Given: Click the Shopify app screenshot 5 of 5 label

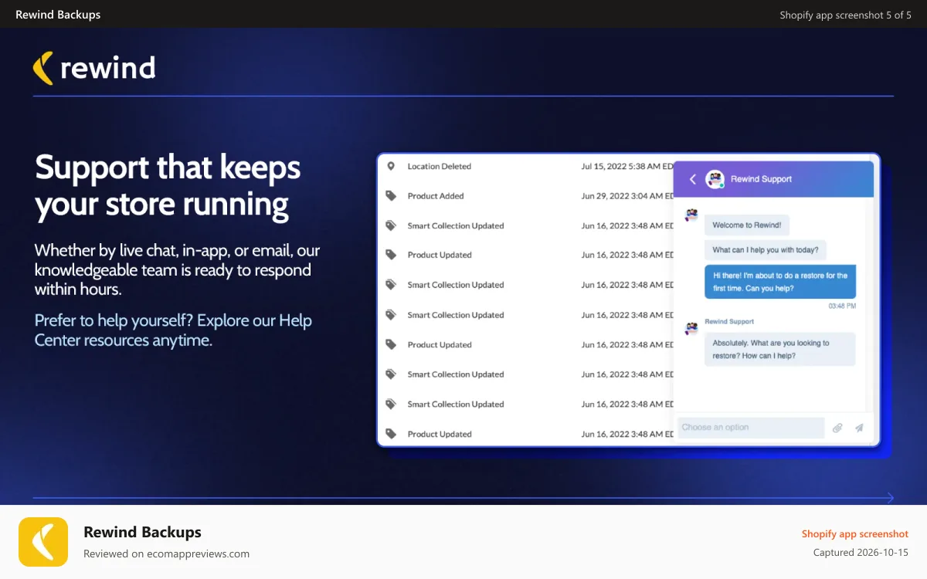Looking at the screenshot, I should coord(845,15).
